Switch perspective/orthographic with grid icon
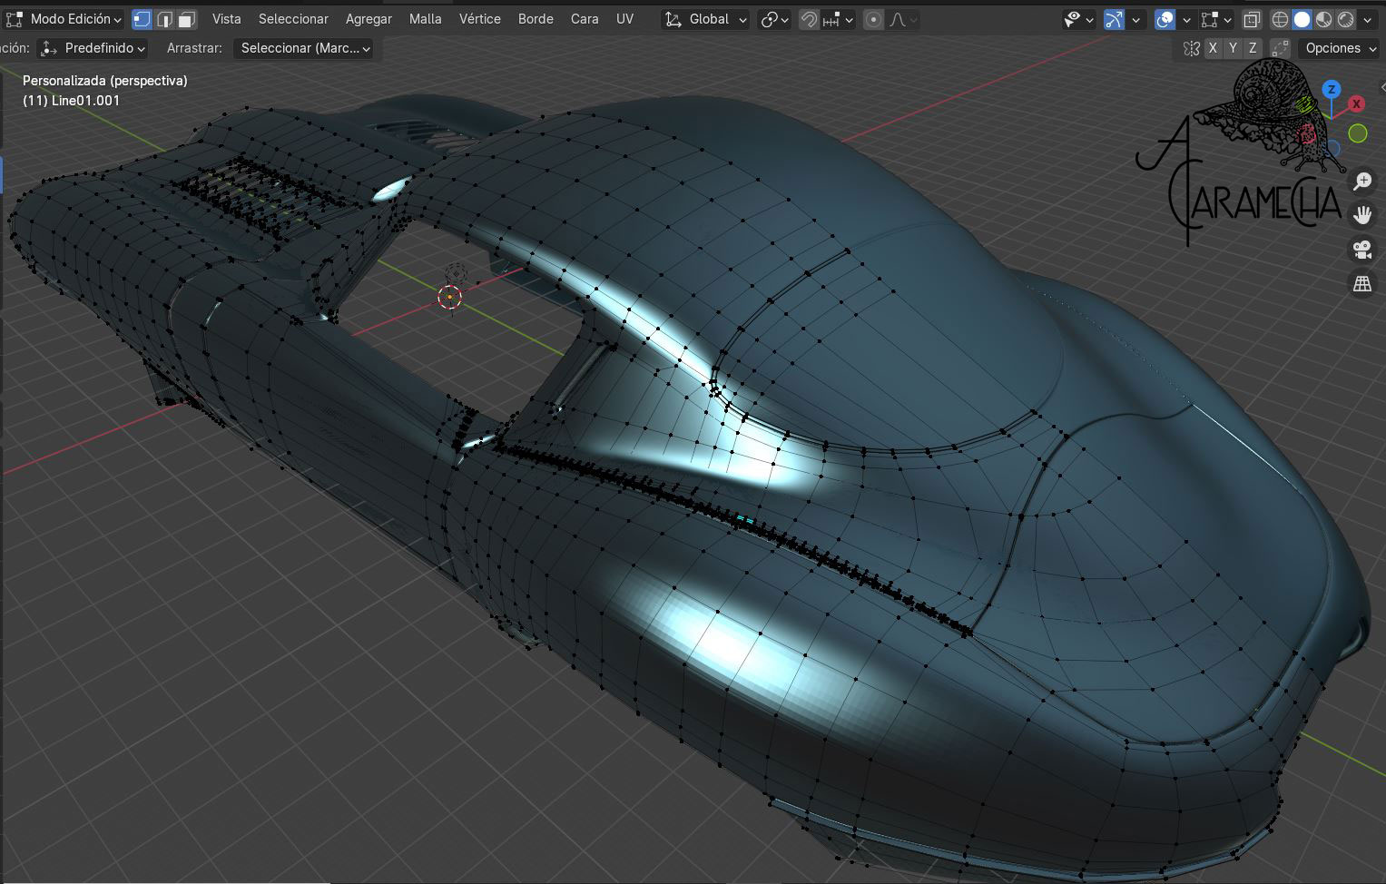 tap(1361, 283)
